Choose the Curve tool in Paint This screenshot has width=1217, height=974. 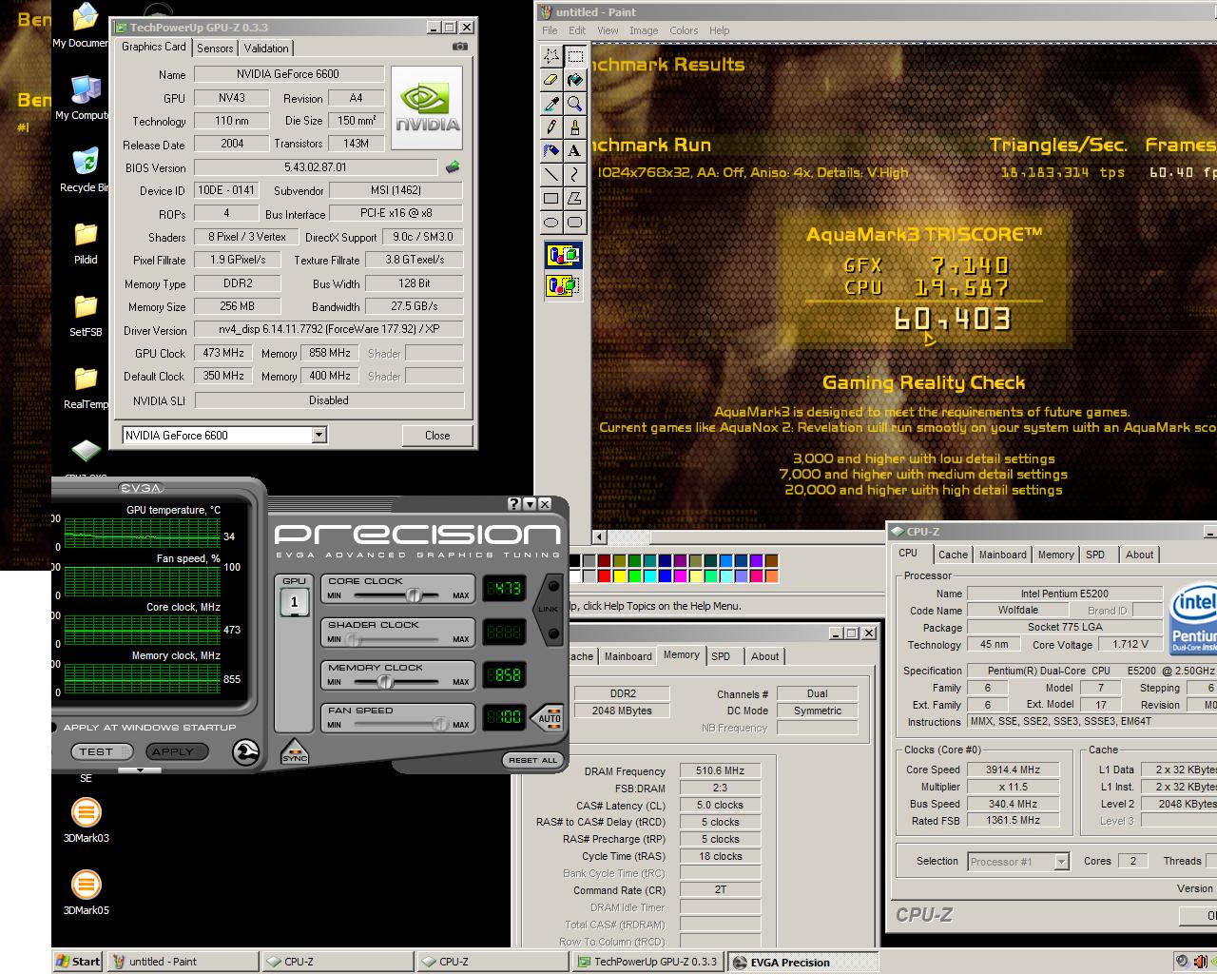[x=574, y=175]
